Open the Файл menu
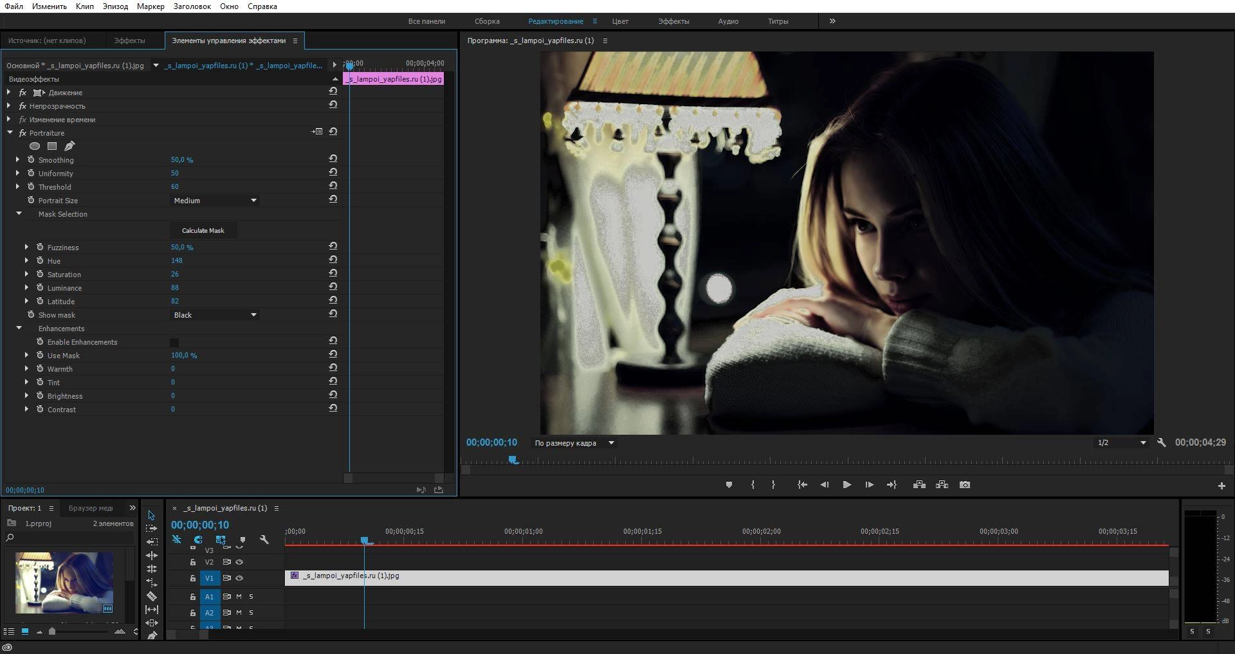 14,6
